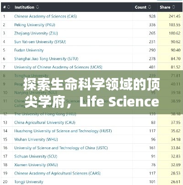This screenshot has width=183, height=185.
Task: Select count value 96 for Wuhan University
Action: 153,140
